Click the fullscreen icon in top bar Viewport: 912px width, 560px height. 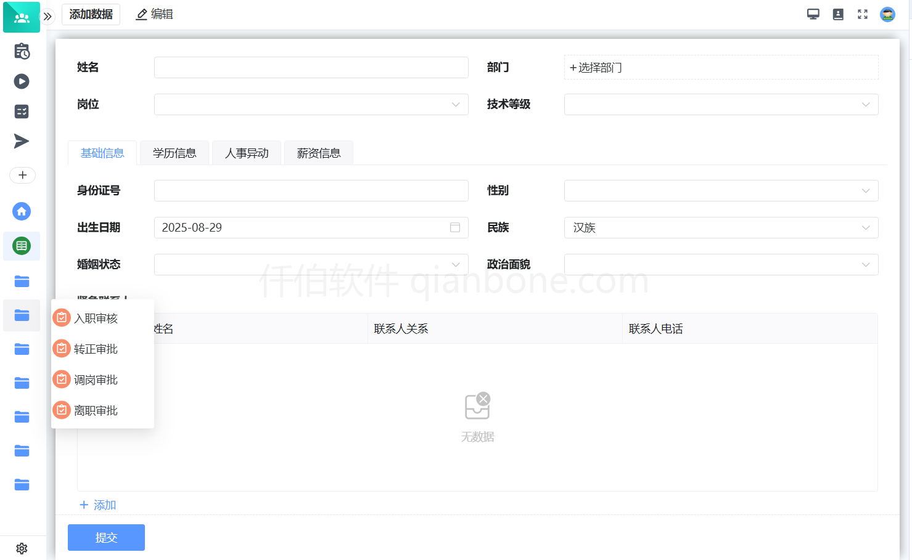point(863,14)
